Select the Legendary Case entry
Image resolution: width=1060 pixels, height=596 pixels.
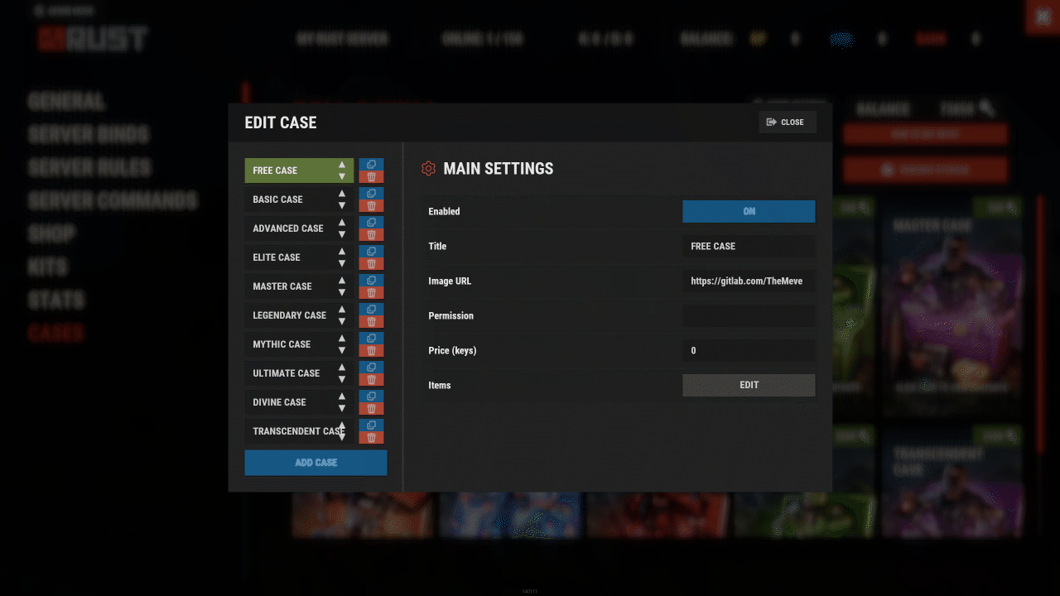click(290, 315)
